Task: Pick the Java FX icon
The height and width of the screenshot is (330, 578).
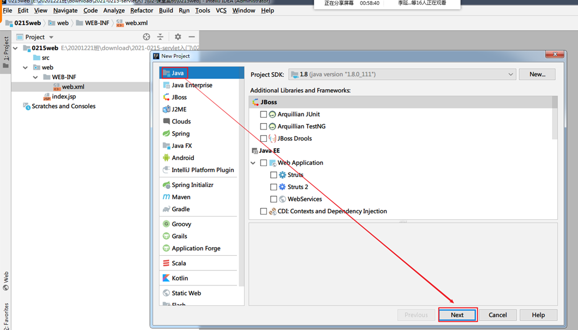Action: [167, 146]
